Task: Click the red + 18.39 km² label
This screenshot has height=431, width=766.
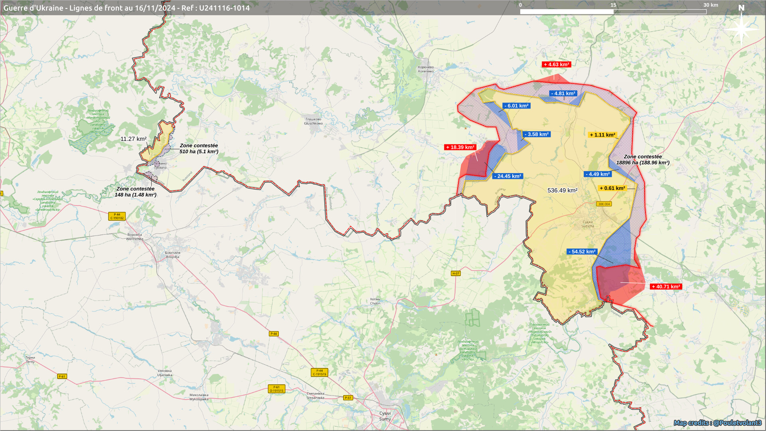Action: (460, 147)
